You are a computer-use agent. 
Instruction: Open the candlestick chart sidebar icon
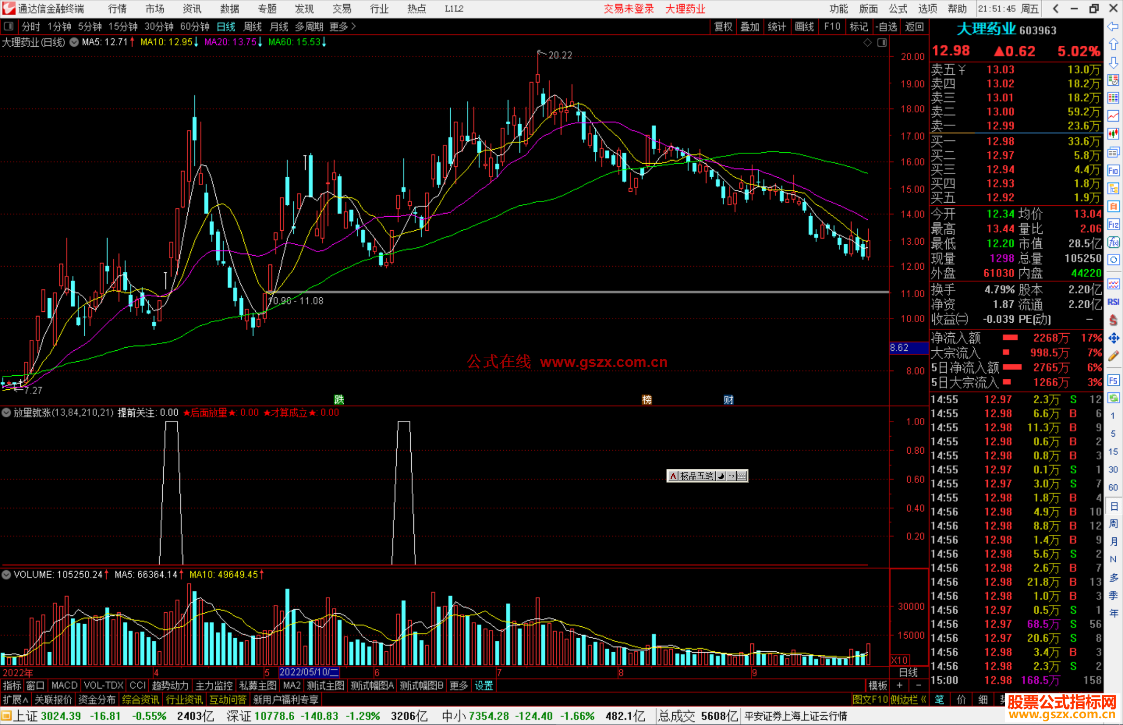[1113, 134]
